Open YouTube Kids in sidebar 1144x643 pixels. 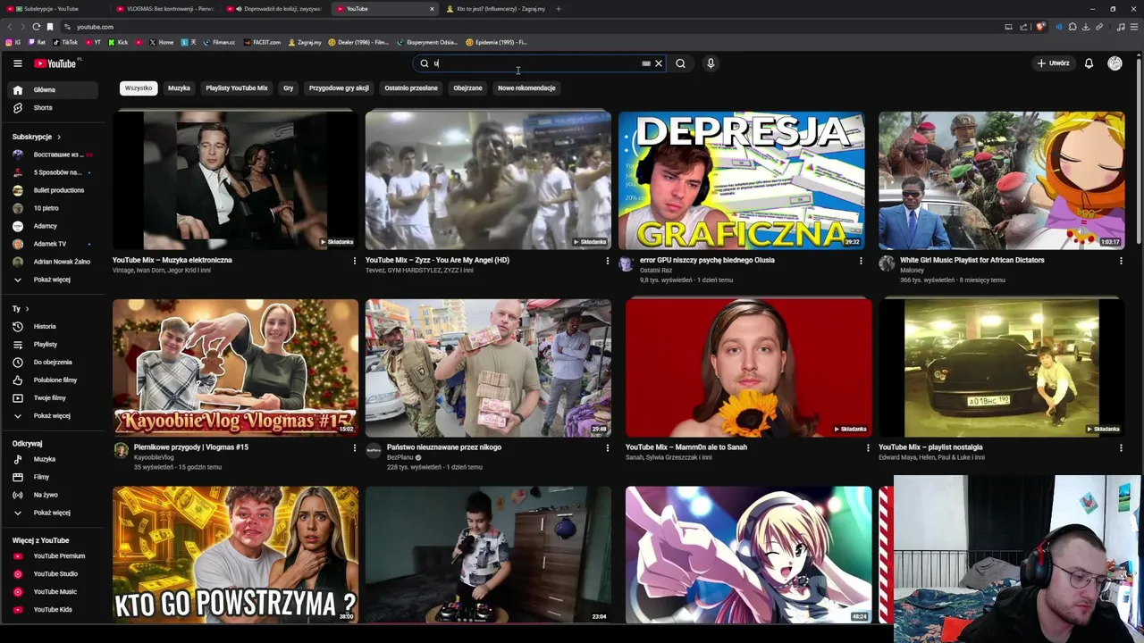[x=54, y=609]
